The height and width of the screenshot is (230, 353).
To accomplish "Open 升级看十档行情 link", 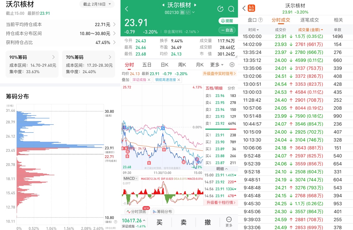I will point(221,202).
